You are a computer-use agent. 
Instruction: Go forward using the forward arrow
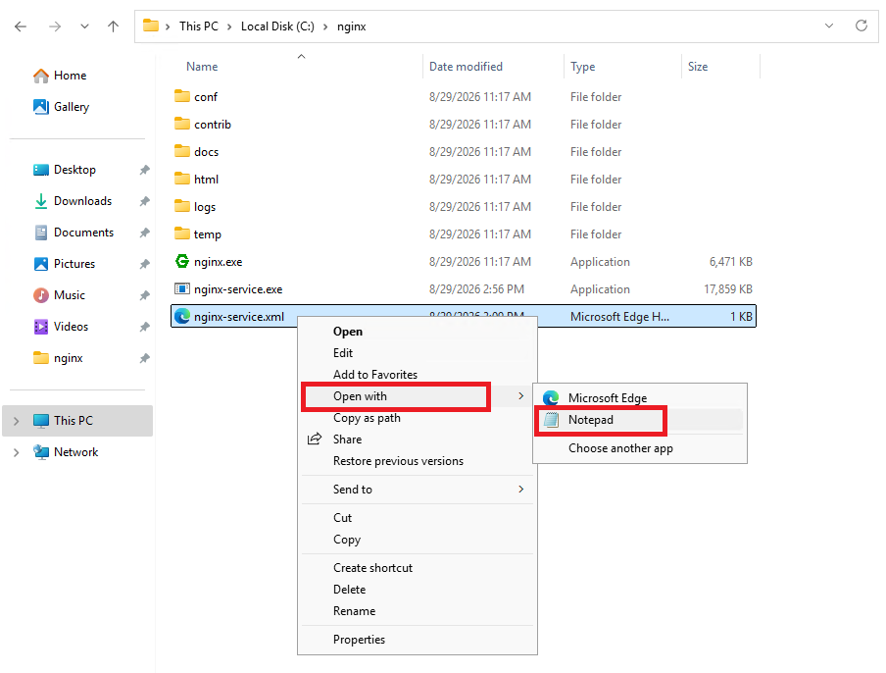coord(55,26)
